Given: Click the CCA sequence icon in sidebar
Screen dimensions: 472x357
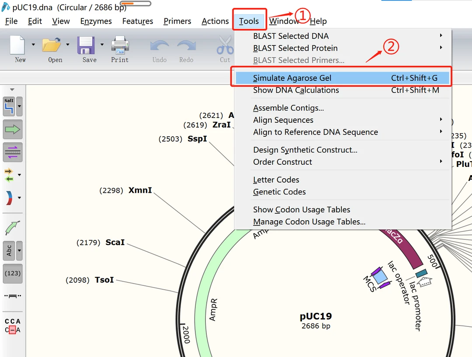Looking at the screenshot, I should coord(12,326).
